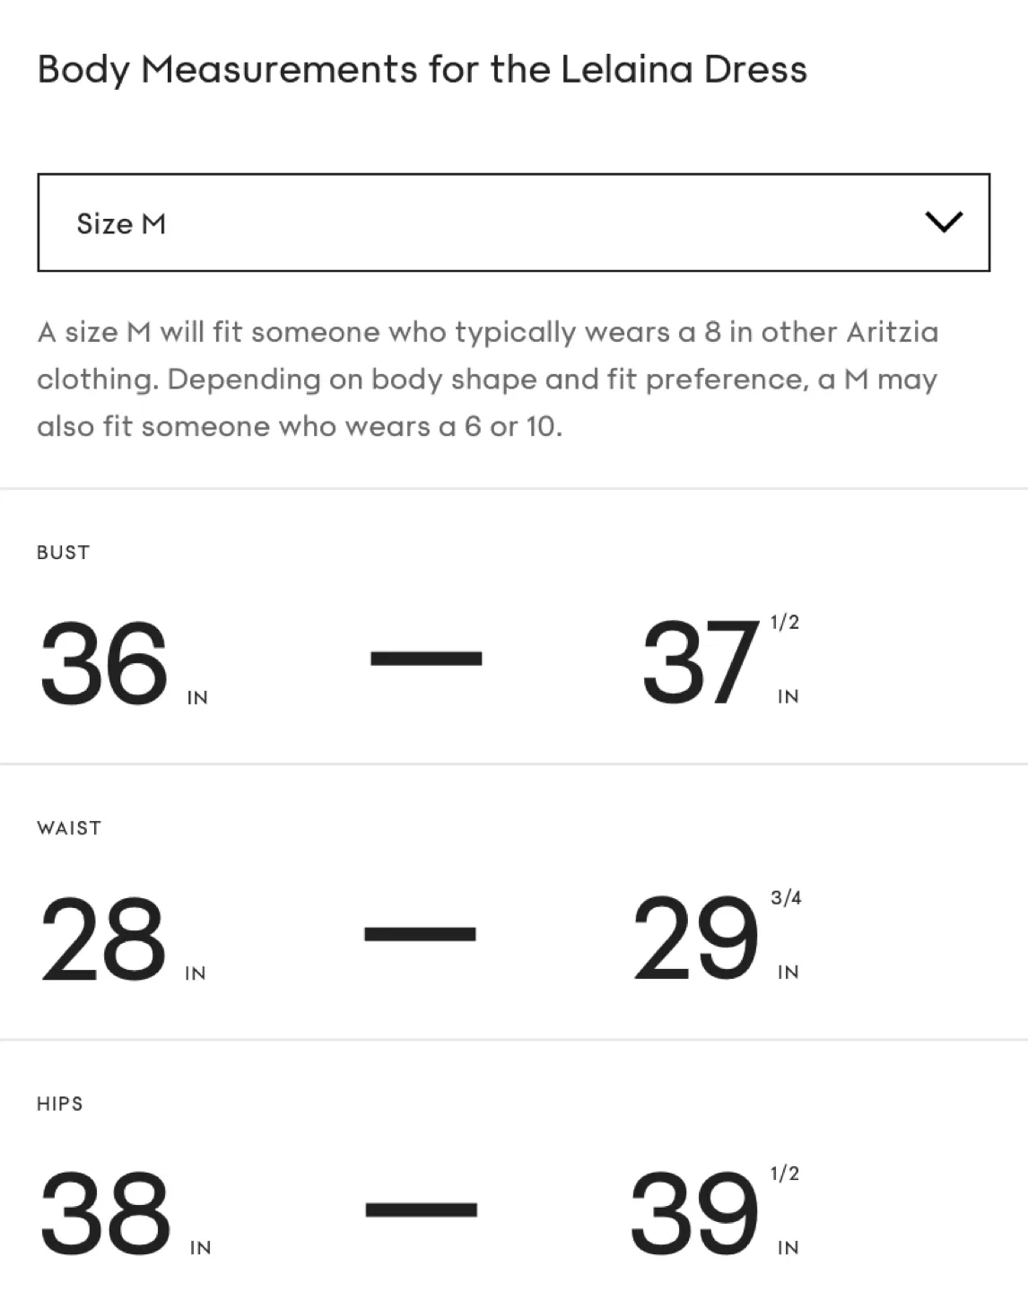Select the BUST label

tap(63, 553)
